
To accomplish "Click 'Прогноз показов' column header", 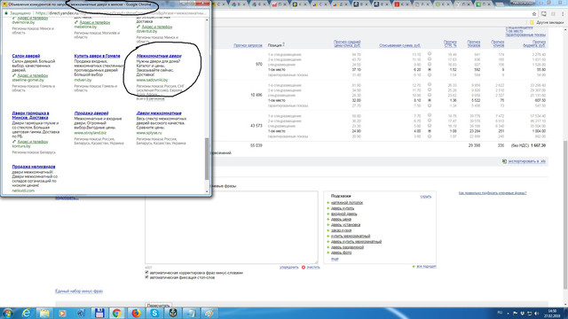I will [474, 43].
